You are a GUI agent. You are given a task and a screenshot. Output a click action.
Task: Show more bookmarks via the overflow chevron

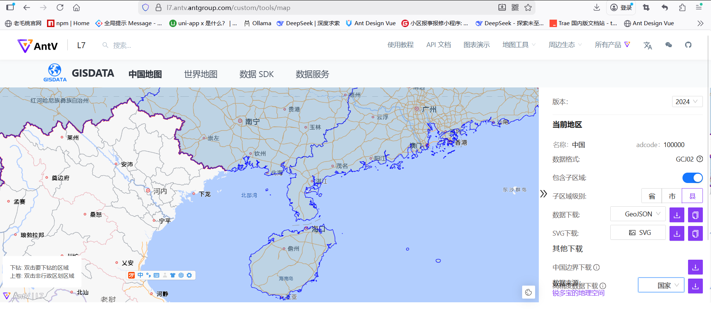700,23
